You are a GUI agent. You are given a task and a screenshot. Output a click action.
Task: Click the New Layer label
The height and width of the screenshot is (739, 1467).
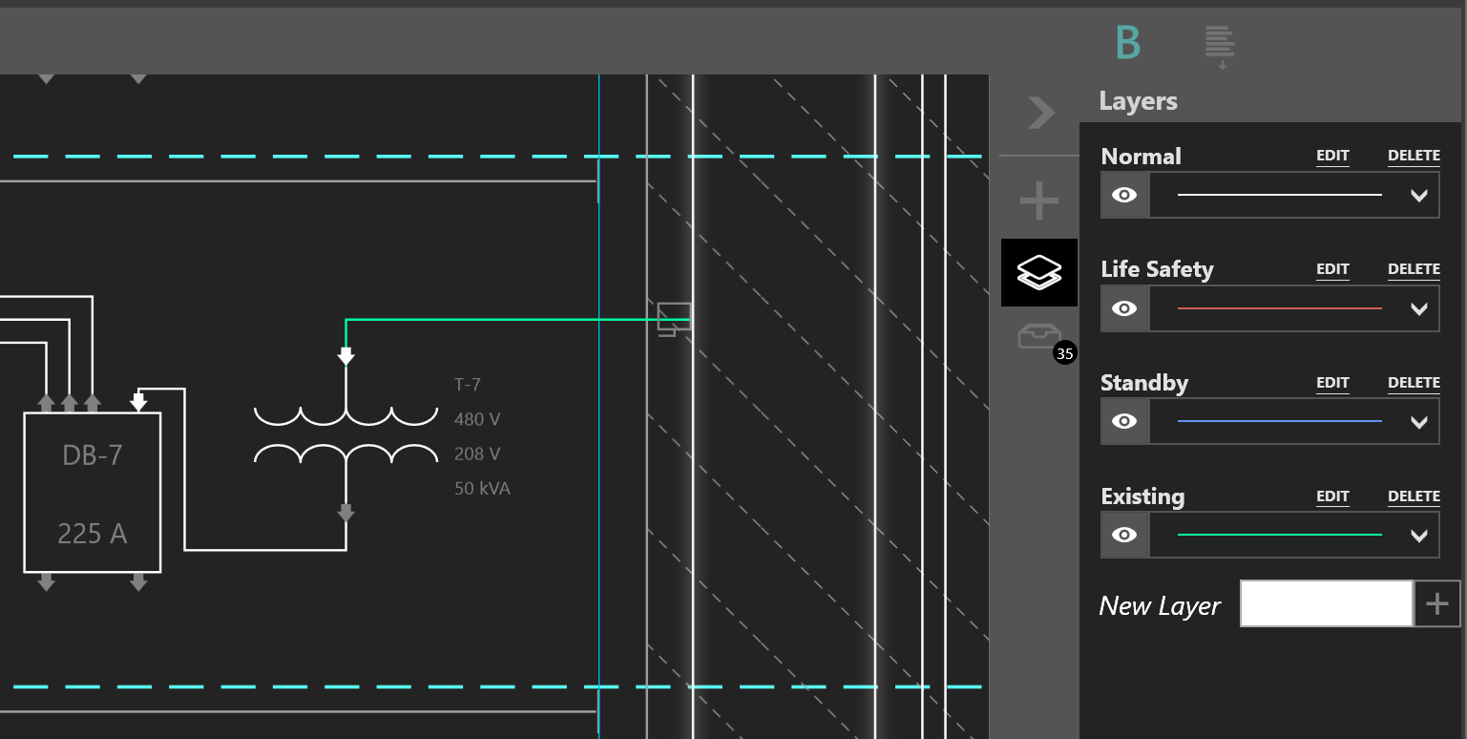pyautogui.click(x=1160, y=606)
